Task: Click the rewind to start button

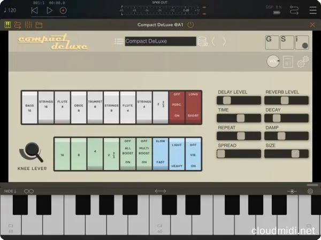Action: [35, 10]
